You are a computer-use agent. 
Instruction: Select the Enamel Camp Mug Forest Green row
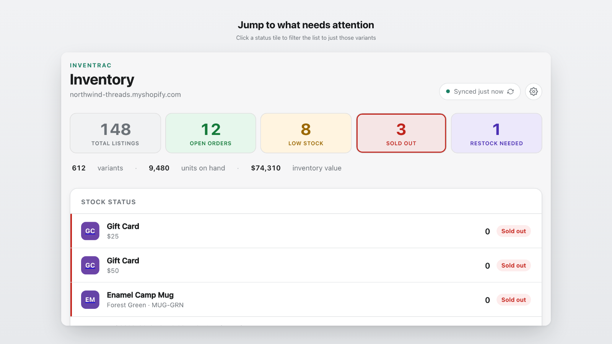306,300
